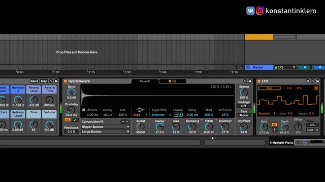
Task: Toggle the LFO device activator
Action: coord(259,81)
